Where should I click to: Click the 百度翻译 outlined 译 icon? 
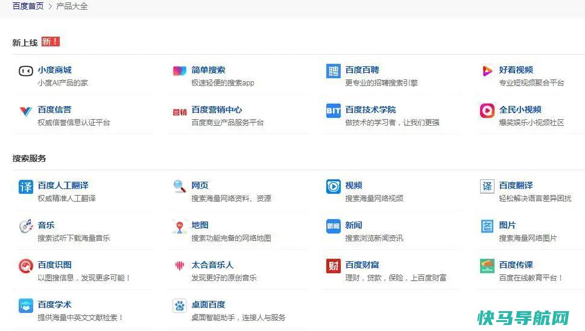[487, 187]
